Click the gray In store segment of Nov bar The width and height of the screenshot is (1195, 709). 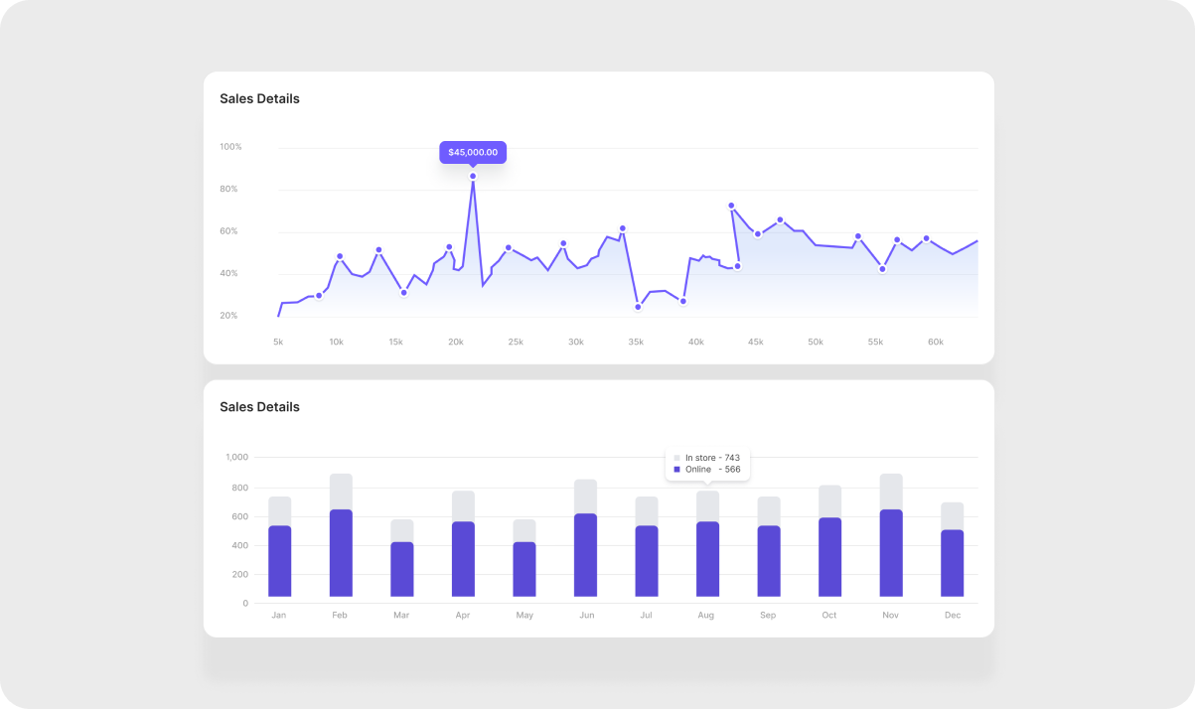[891, 492]
